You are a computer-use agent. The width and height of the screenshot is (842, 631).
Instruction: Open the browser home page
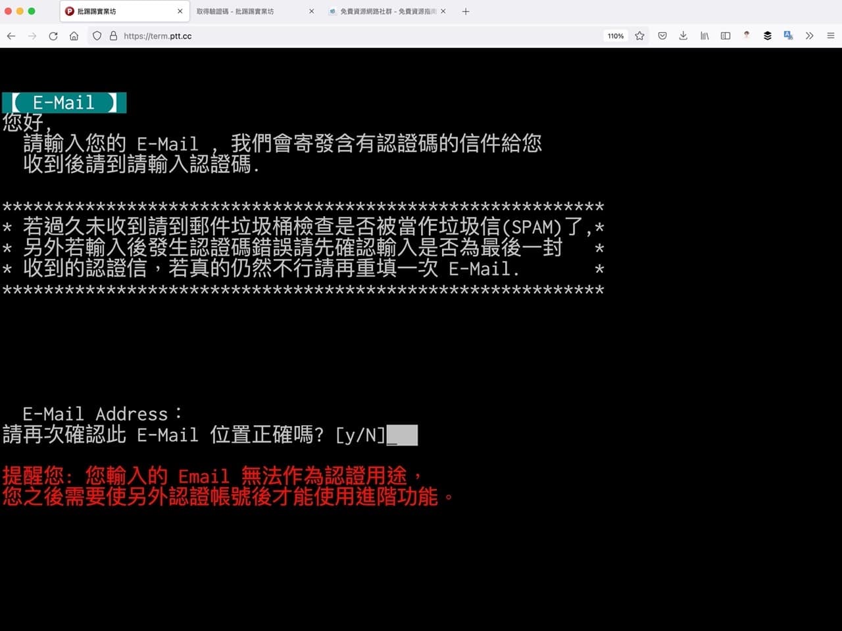pos(74,36)
